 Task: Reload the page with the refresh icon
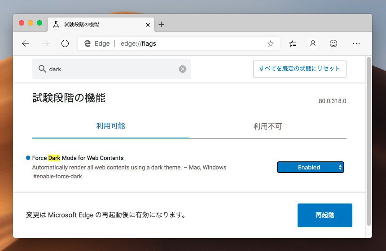click(x=65, y=43)
